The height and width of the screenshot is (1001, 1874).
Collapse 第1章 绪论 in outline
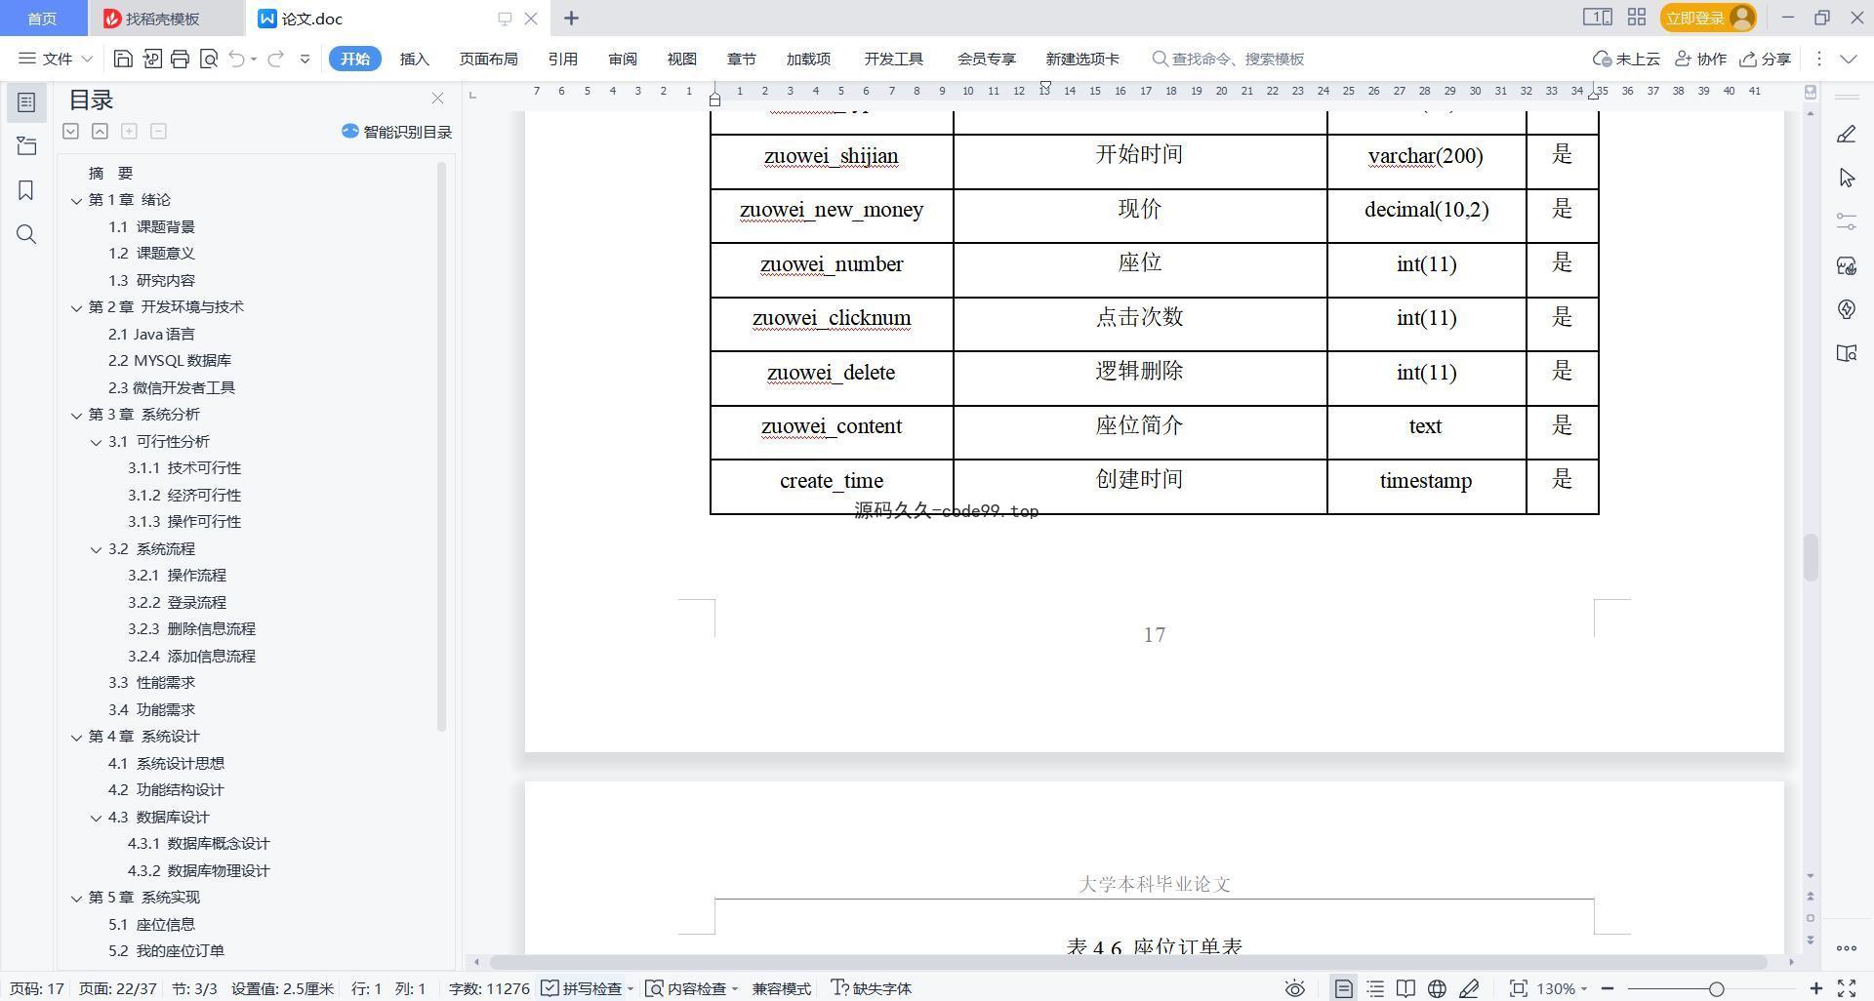pyautogui.click(x=76, y=200)
